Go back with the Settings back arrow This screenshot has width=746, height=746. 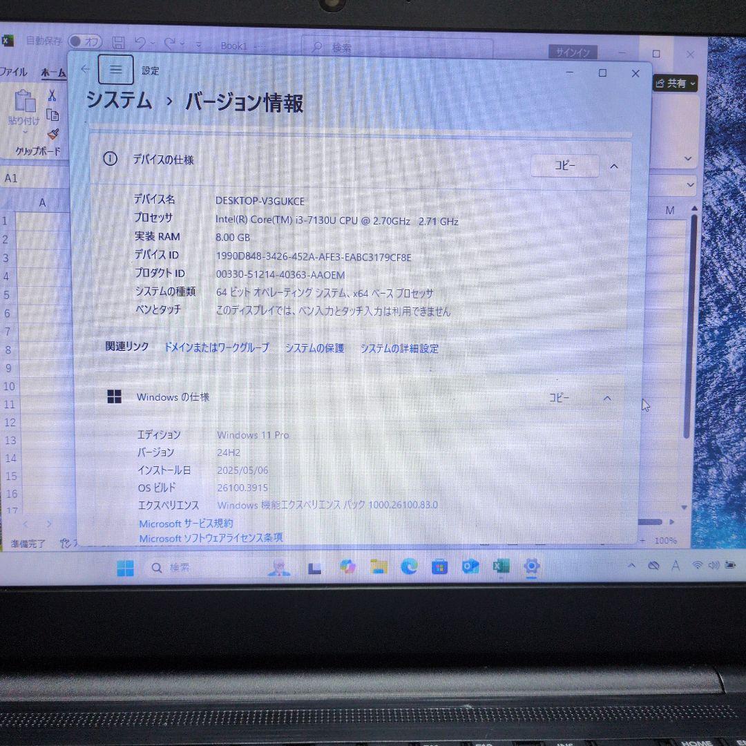coord(86,70)
